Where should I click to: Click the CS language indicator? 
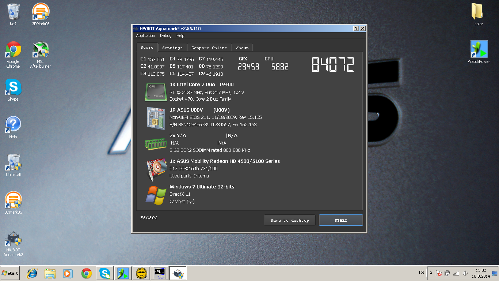click(x=422, y=273)
